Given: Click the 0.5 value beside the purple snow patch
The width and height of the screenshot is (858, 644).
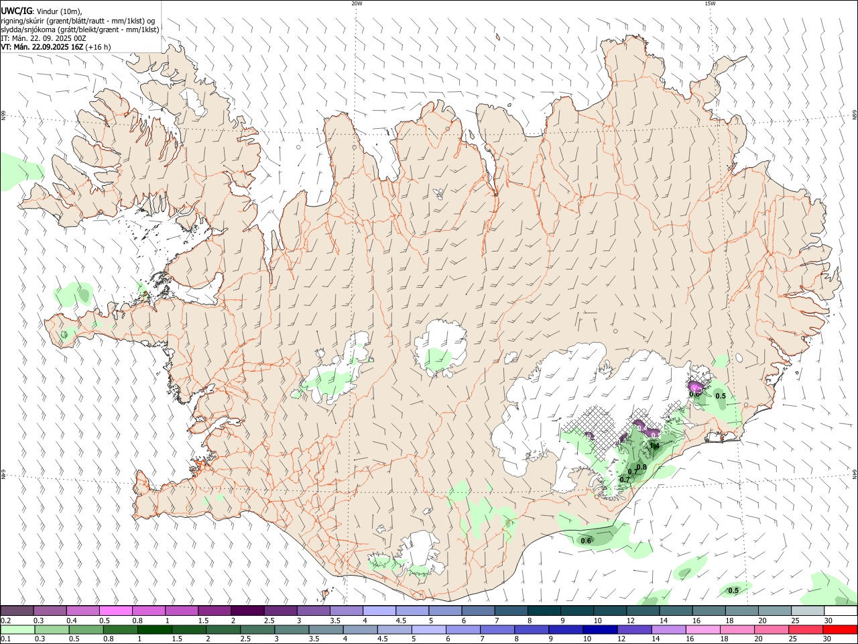Looking at the screenshot, I should tap(721, 396).
